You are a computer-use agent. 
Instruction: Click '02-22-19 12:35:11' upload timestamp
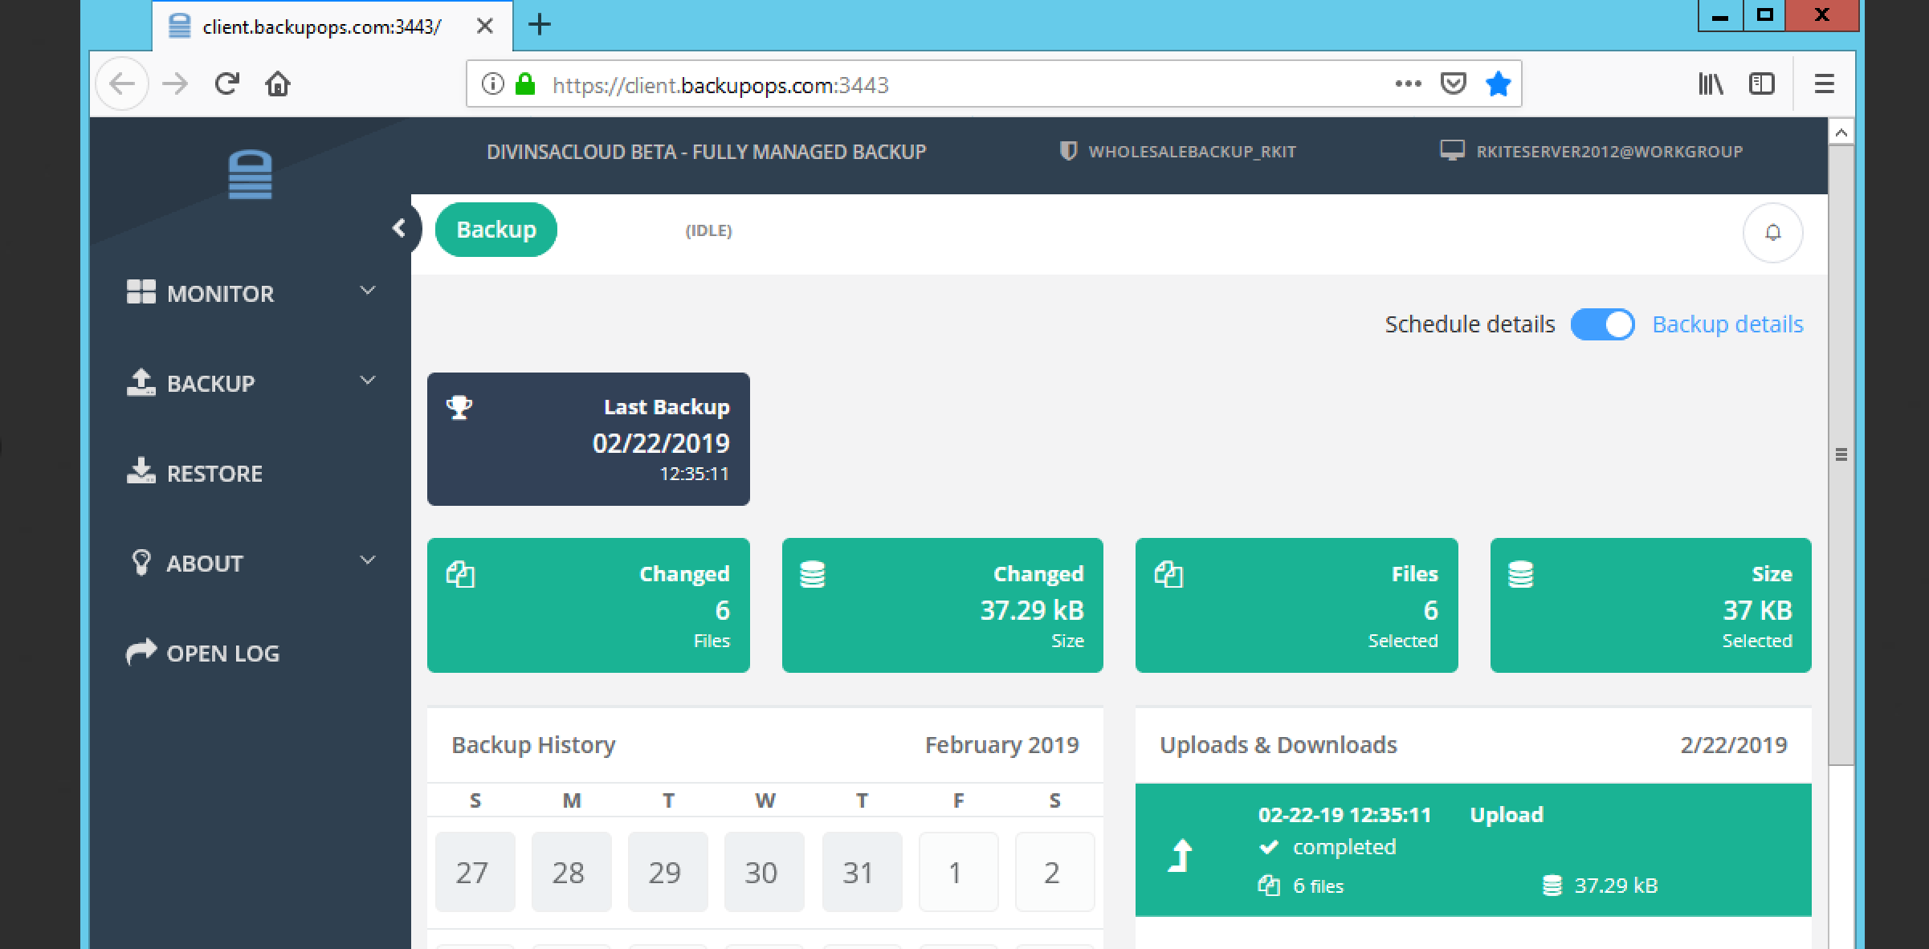(x=1344, y=815)
